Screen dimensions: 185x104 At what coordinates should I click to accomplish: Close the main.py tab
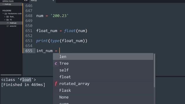53,1
